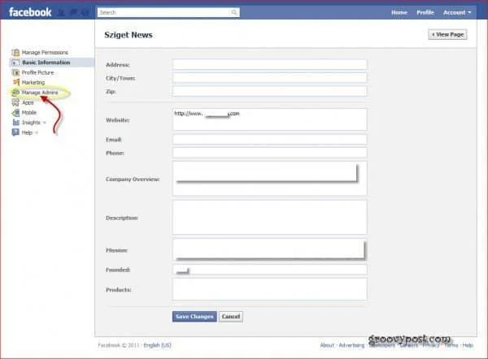Viewport: 488px width, 359px height.
Task: Open Manage Admins section
Action: (x=40, y=93)
